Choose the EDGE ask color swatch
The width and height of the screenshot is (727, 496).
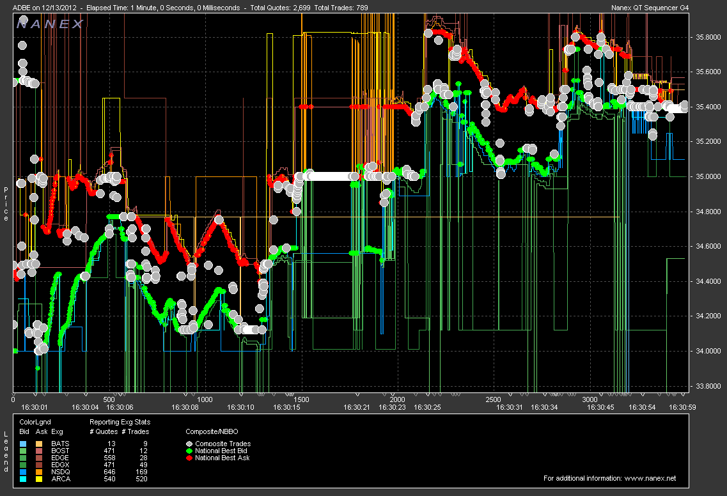click(x=39, y=458)
